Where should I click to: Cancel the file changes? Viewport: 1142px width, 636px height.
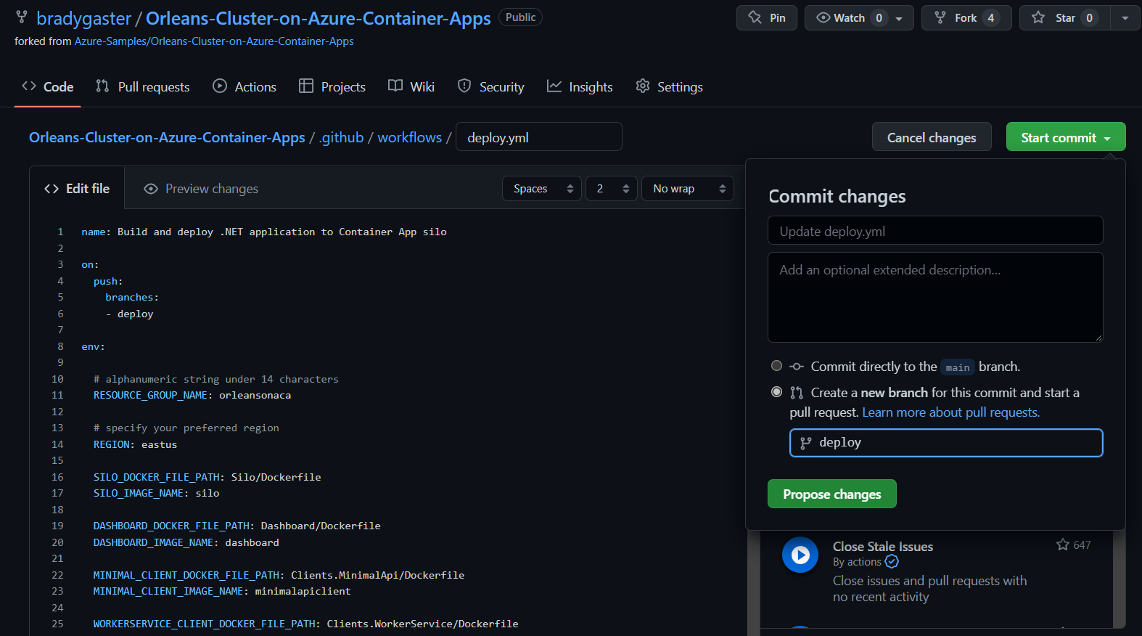(932, 136)
